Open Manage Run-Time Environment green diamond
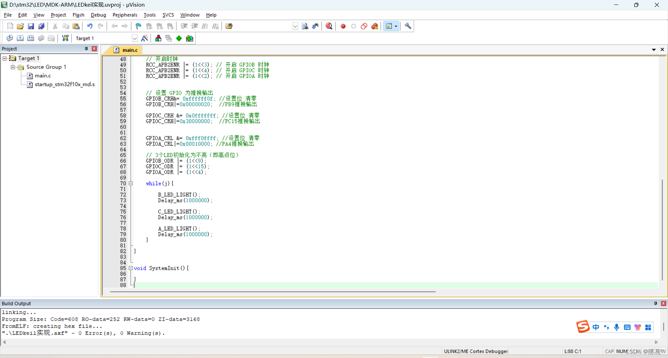 [x=179, y=38]
